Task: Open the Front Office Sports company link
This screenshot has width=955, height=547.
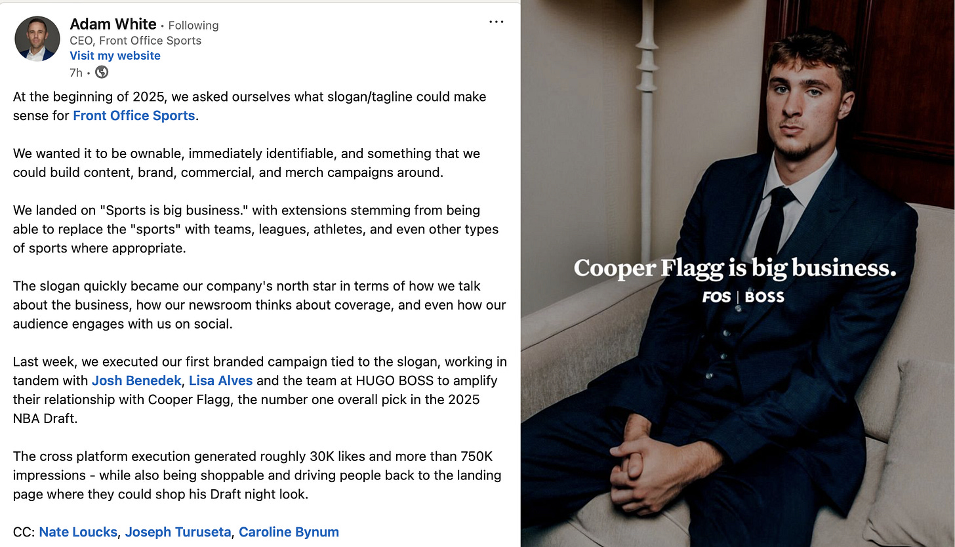Action: click(134, 115)
